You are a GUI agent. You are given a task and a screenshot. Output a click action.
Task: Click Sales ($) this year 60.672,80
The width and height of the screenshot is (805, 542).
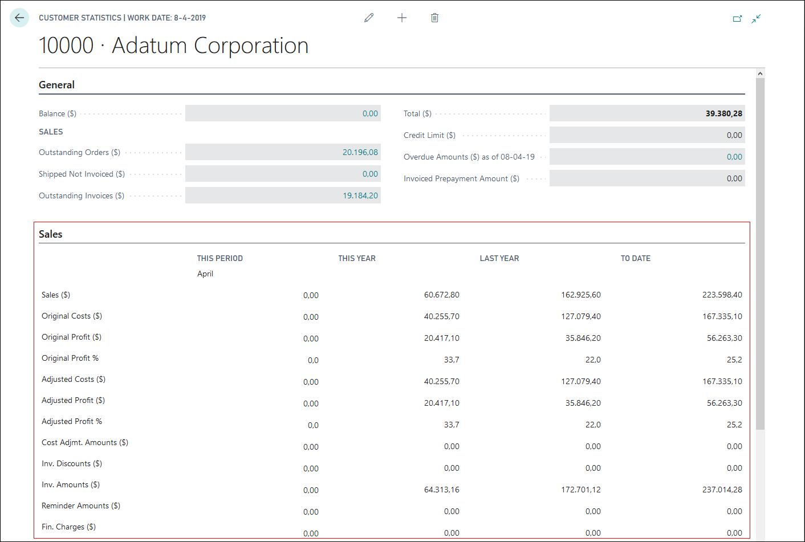(442, 295)
